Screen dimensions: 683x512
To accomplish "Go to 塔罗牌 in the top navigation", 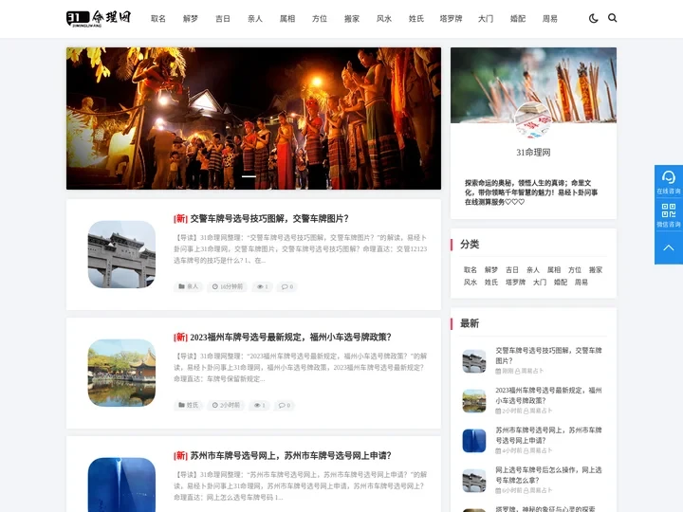I will 451,19.
